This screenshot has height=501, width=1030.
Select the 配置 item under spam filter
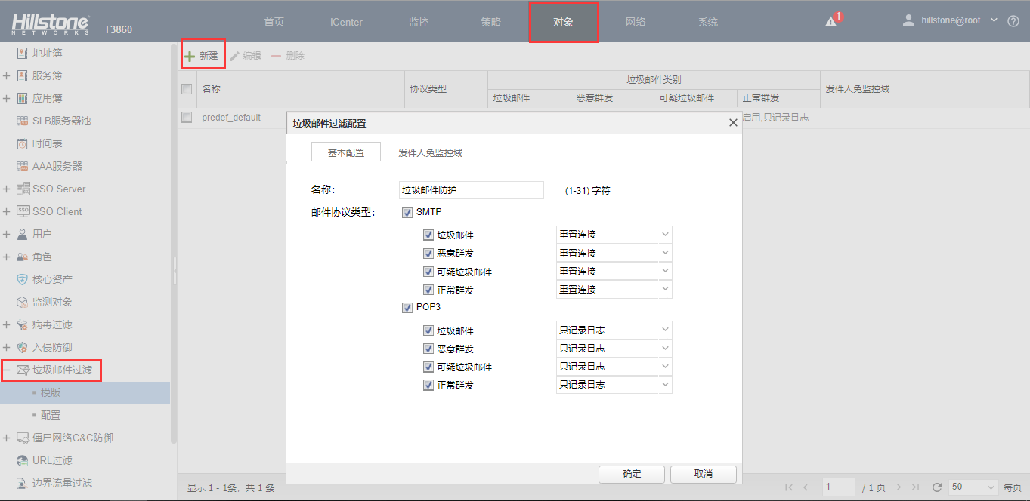tap(51, 415)
